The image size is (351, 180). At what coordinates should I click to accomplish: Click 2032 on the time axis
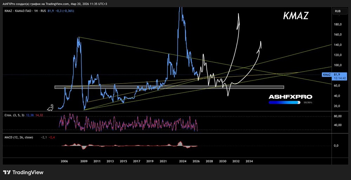pos(236,161)
